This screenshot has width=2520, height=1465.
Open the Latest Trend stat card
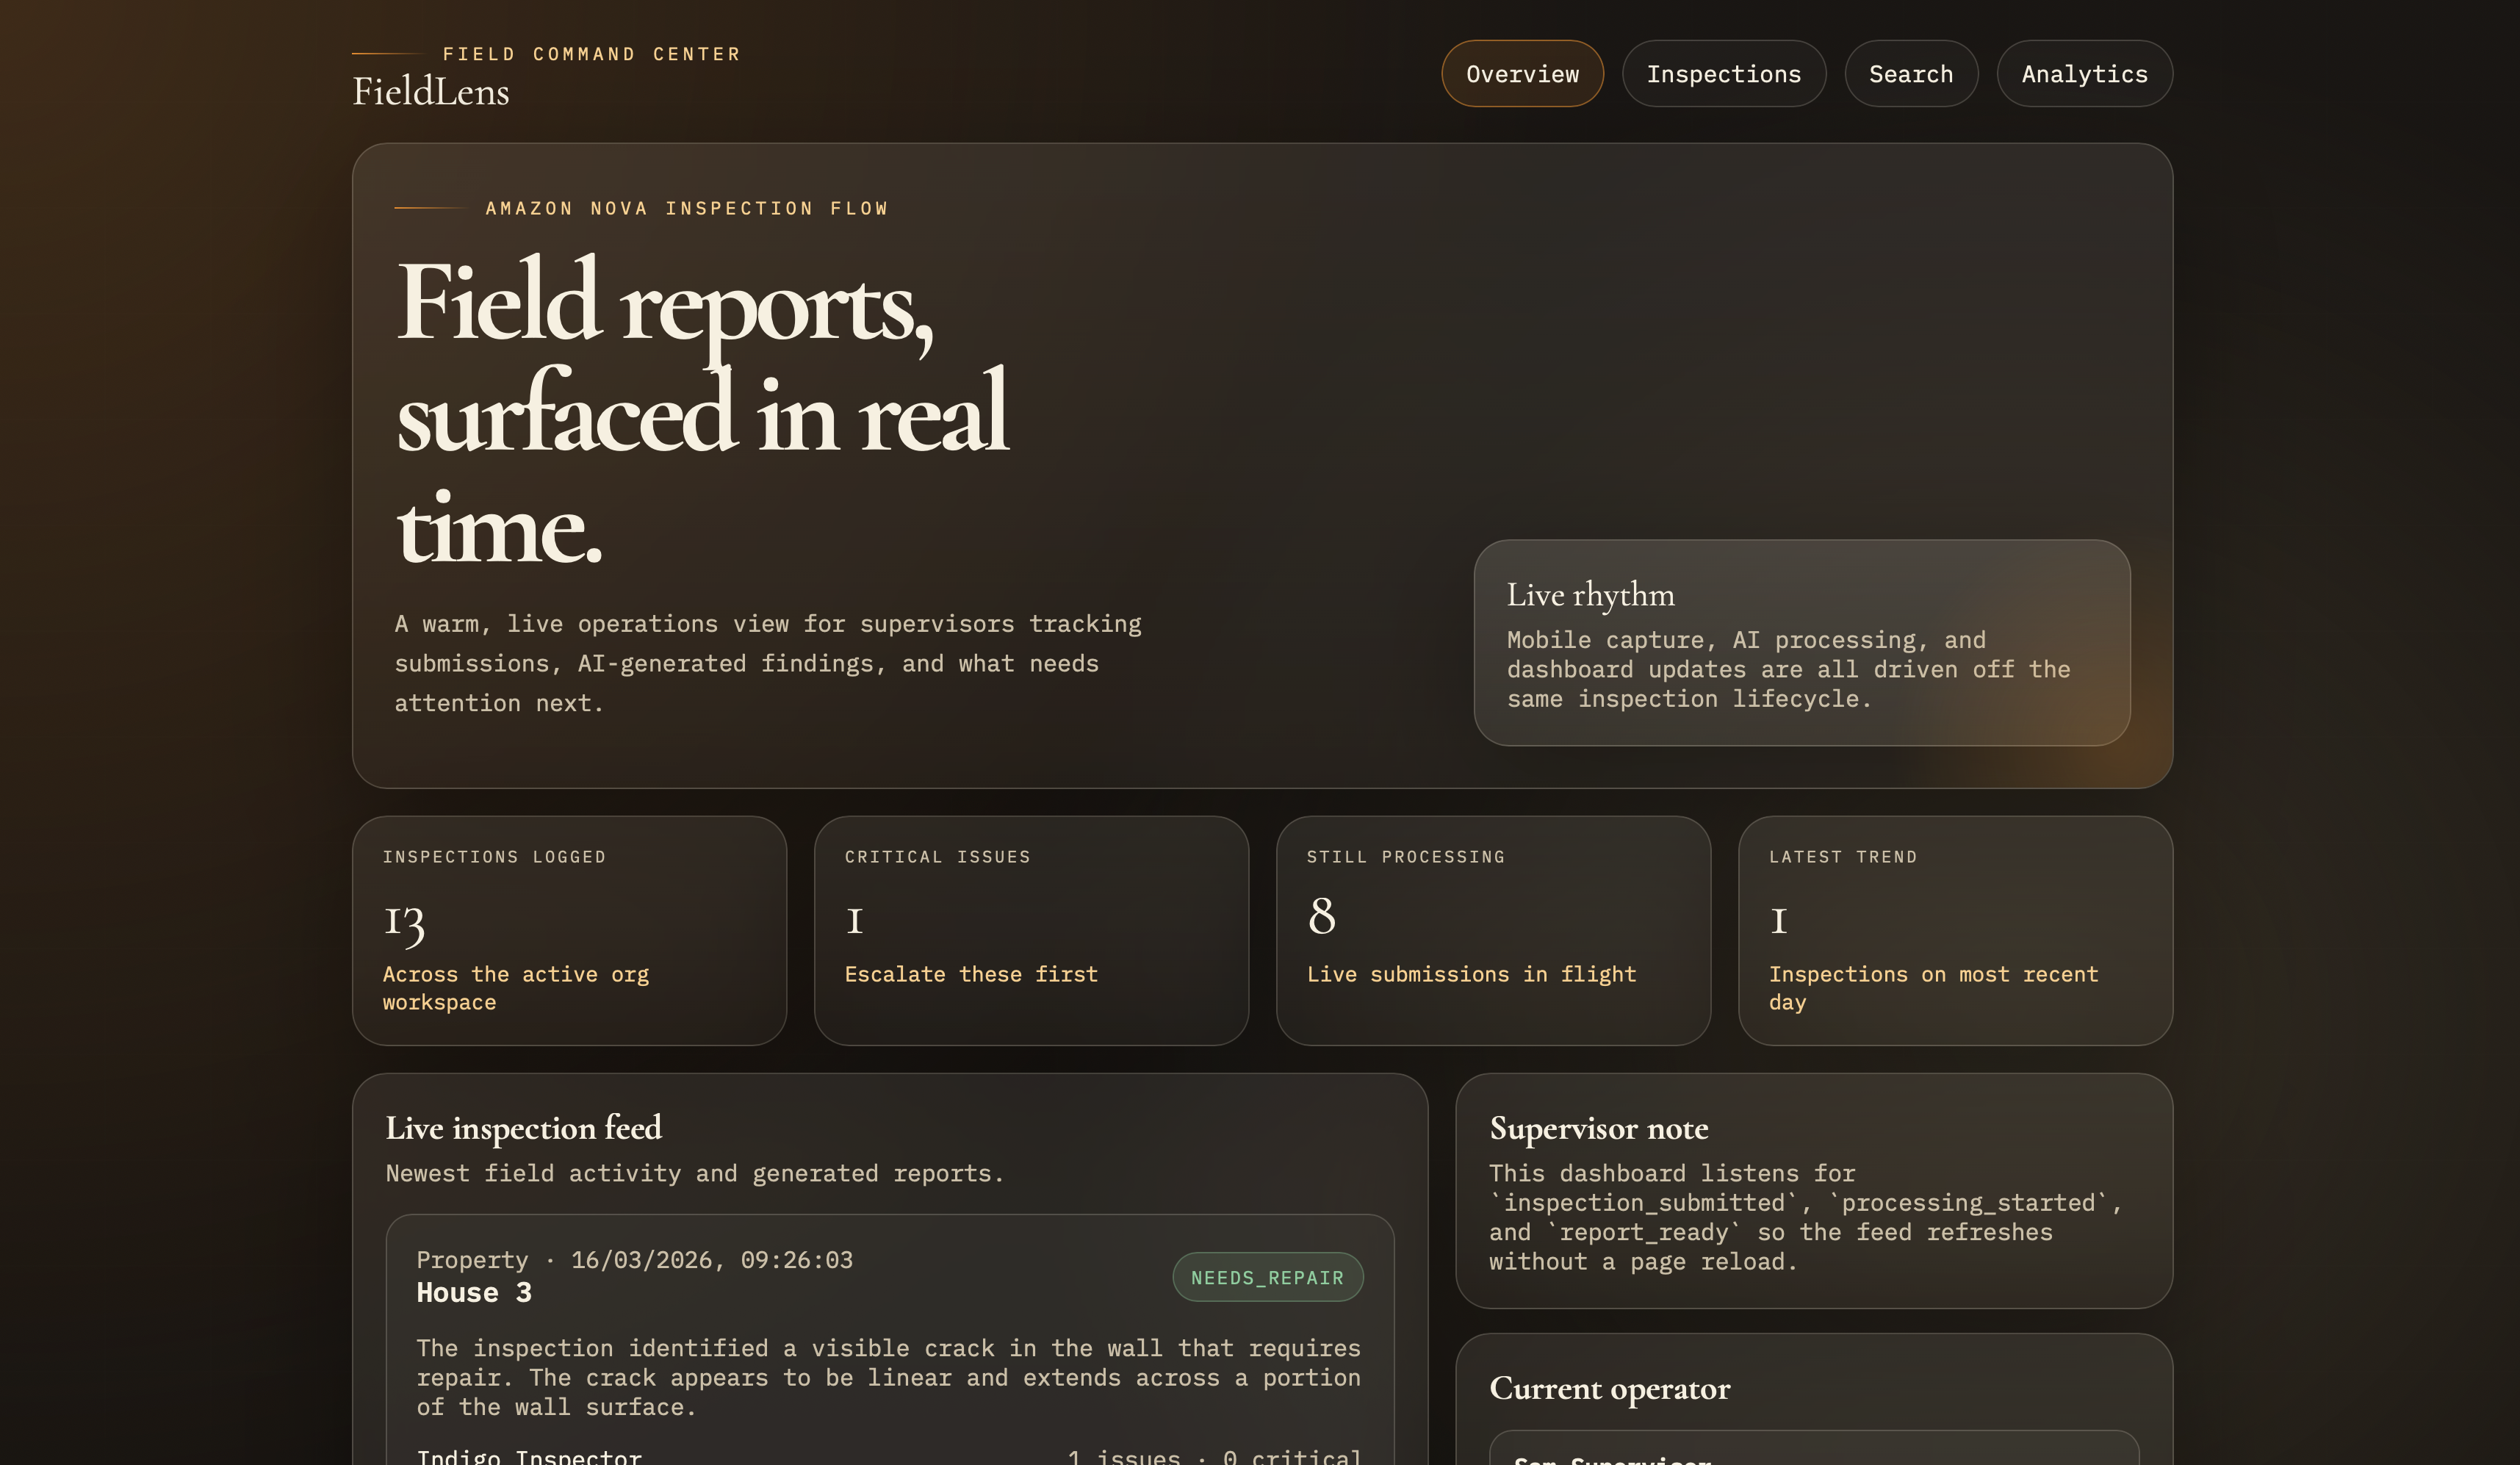point(1955,930)
